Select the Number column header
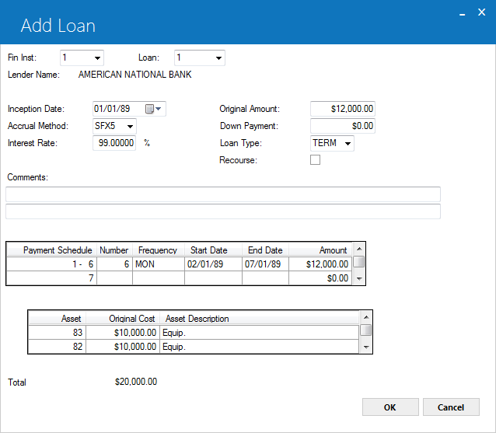496x433 pixels. click(114, 250)
